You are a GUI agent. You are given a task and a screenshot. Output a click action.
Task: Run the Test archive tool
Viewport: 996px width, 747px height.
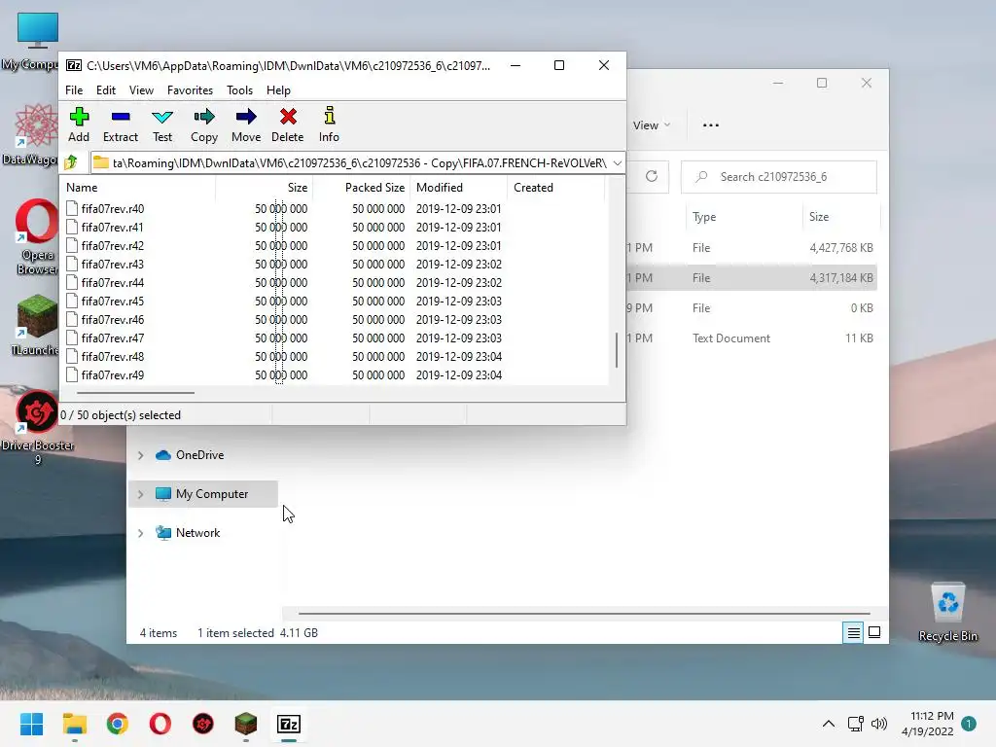click(x=162, y=117)
